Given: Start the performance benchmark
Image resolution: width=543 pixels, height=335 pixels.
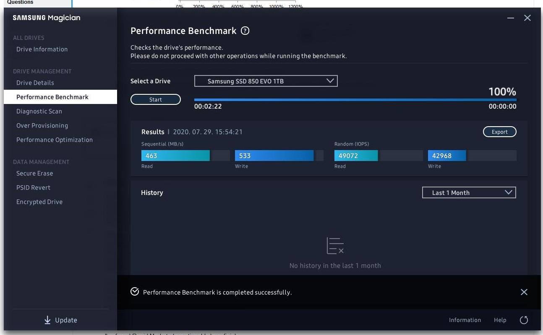Looking at the screenshot, I should (155, 99).
